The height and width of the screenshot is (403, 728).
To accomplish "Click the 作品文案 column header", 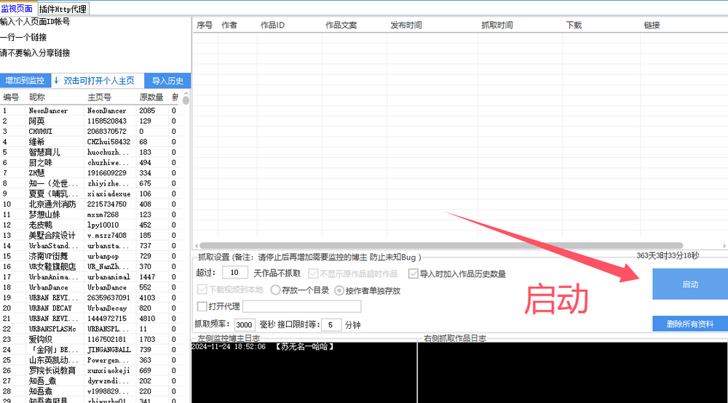I will pos(341,25).
